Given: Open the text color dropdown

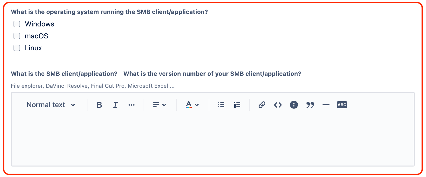Looking at the screenshot, I should point(192,105).
